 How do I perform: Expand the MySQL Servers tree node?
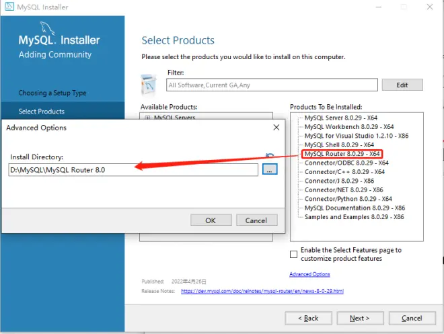pos(147,118)
